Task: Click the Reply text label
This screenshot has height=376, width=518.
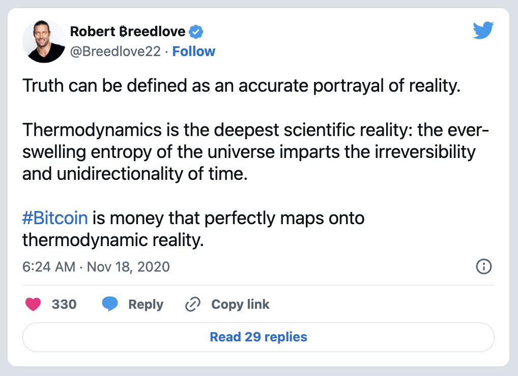Action: tap(146, 304)
